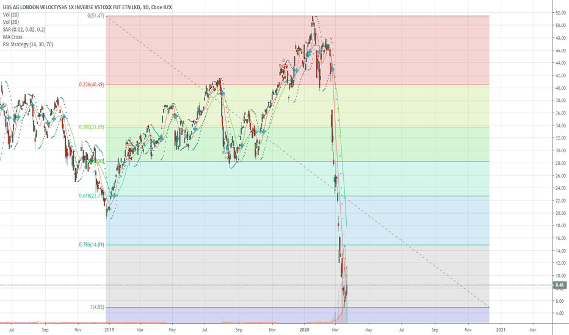Click the 42.00 price axis label
This screenshot has height=335, width=569.
pos(560,76)
